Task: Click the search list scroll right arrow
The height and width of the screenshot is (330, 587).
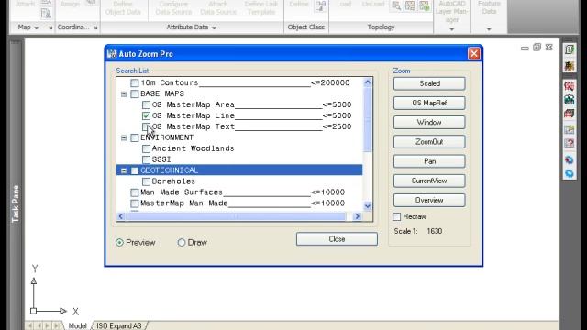Action: coord(357,216)
